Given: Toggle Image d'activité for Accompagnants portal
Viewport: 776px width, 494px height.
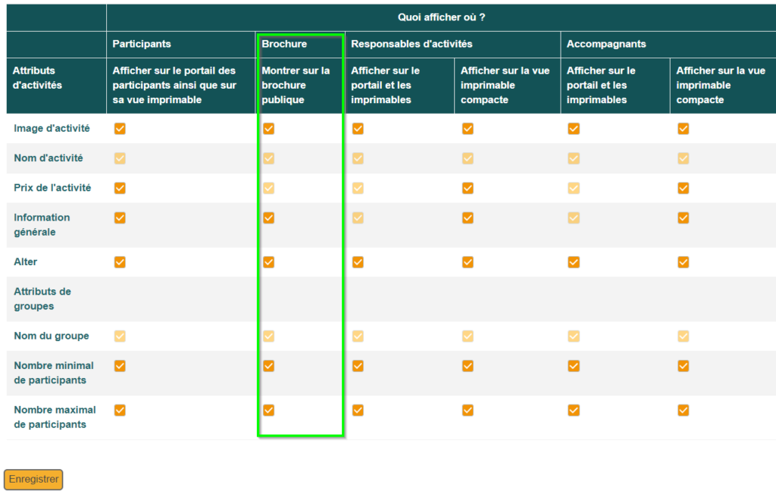Looking at the screenshot, I should [x=574, y=129].
